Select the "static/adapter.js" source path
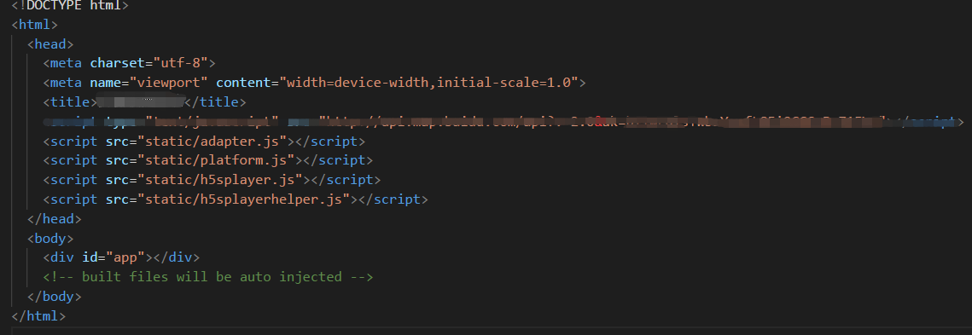Image resolution: width=972 pixels, height=335 pixels. coord(212,142)
